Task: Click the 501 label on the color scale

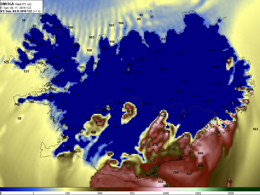Action: [x=132, y=193]
